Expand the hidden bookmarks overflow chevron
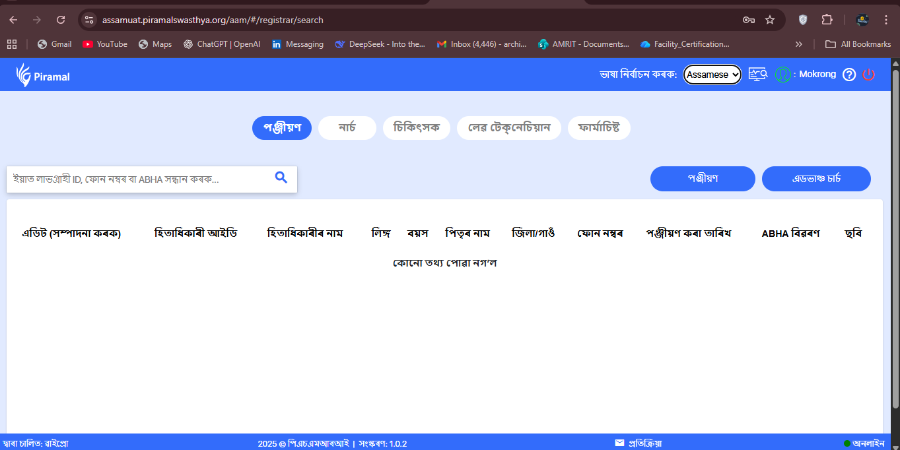This screenshot has height=450, width=900. click(x=799, y=44)
